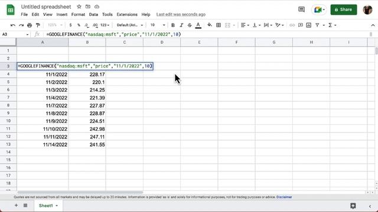
Task: Open the Disclaimer link
Action: [x=284, y=197]
